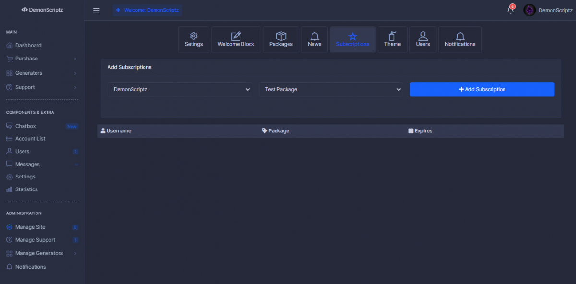Image resolution: width=576 pixels, height=284 pixels.
Task: Click the Add Subscription button
Action: tap(482, 89)
